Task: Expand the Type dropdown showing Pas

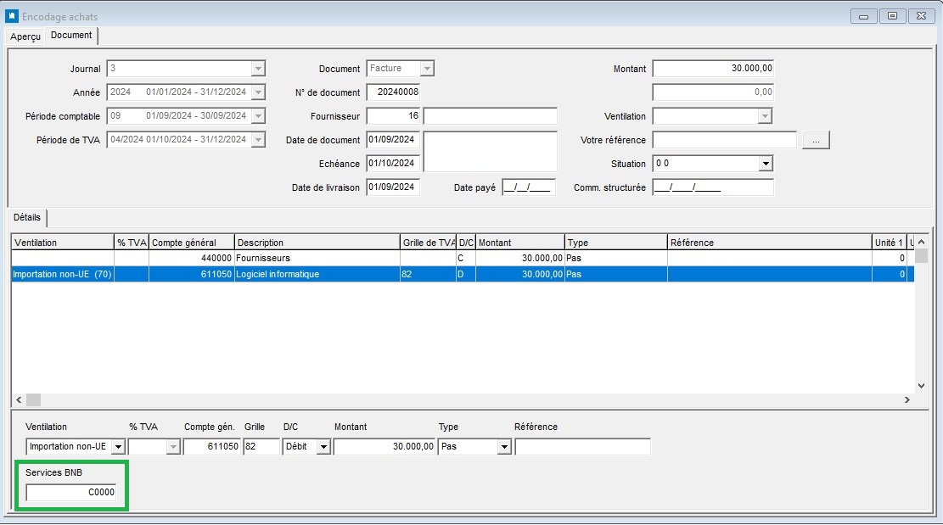Action: pos(504,447)
